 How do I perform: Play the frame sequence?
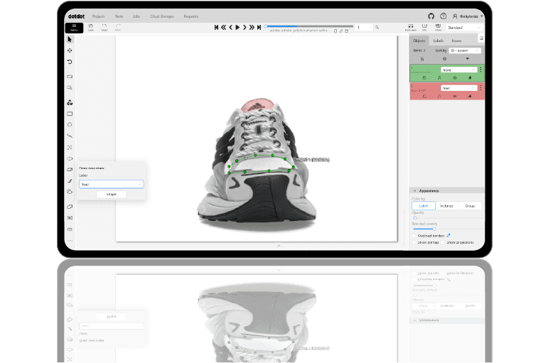(x=237, y=28)
